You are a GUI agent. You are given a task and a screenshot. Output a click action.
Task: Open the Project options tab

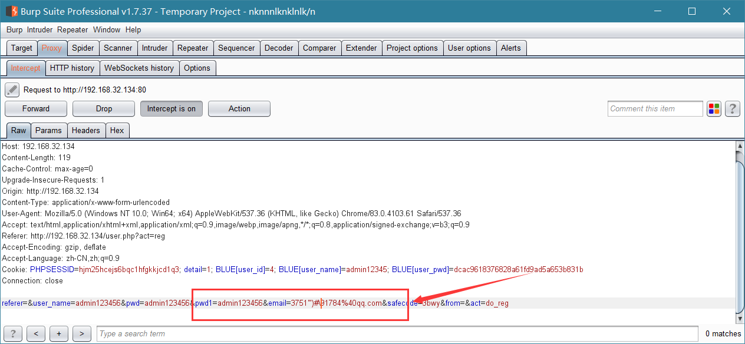click(412, 48)
